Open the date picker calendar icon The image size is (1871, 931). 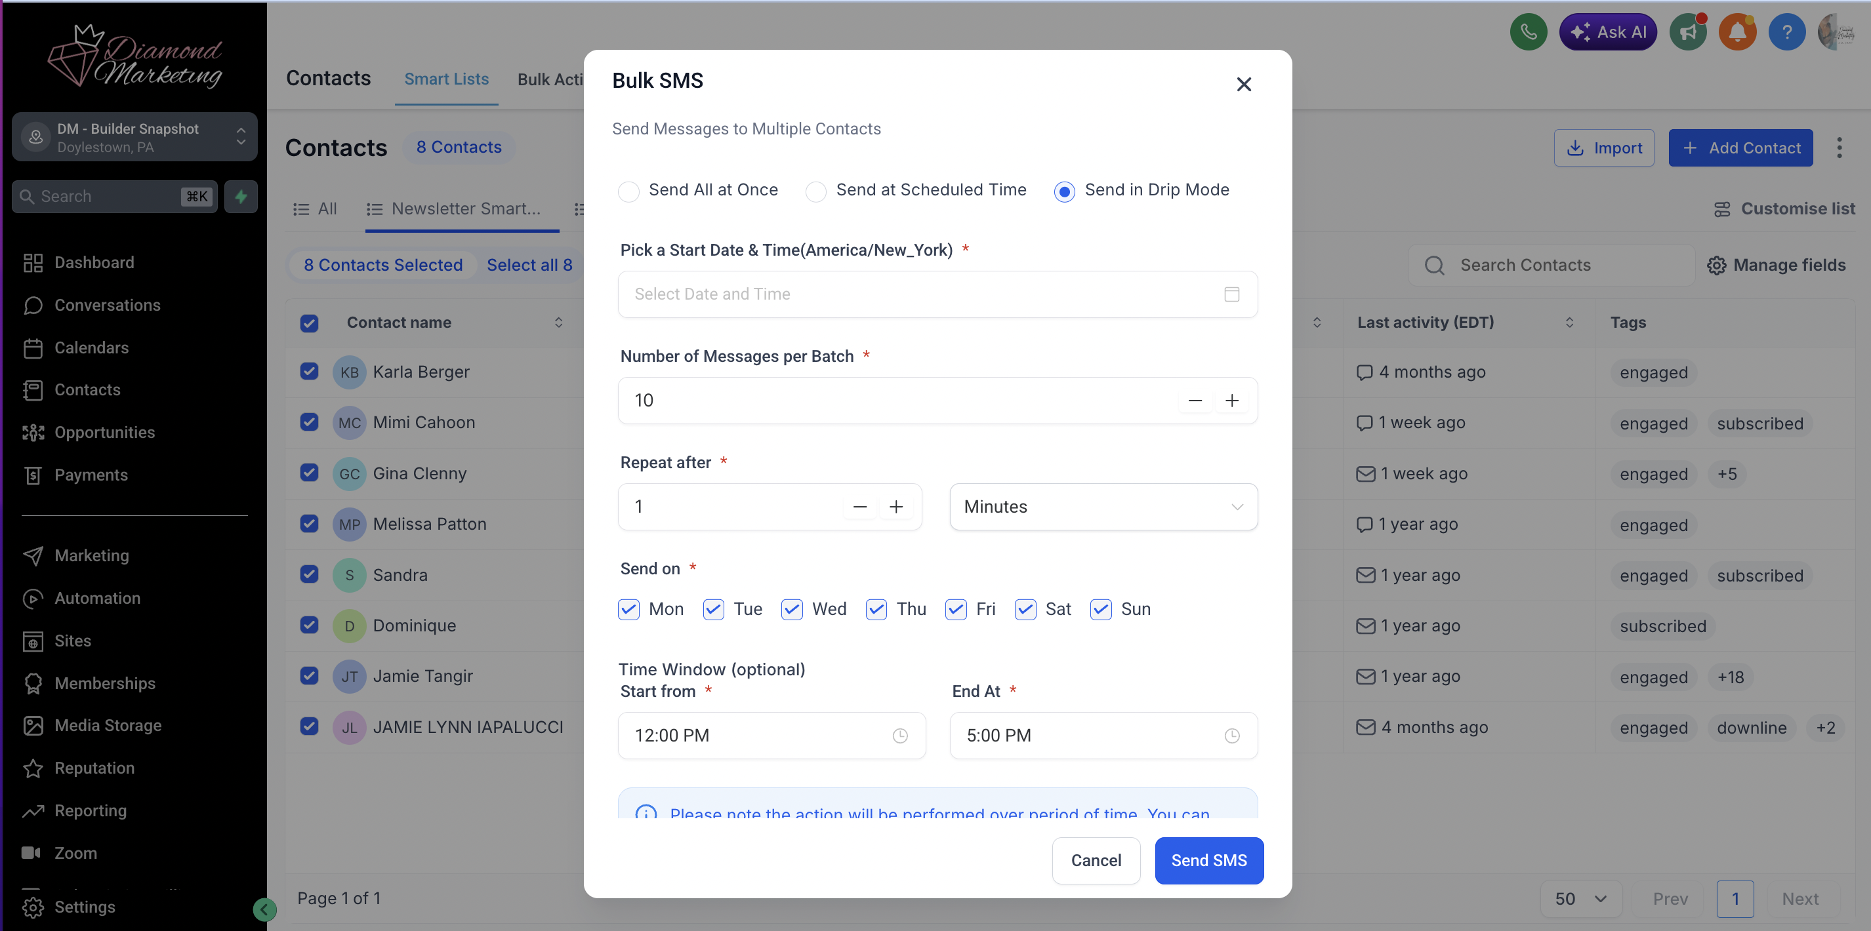point(1232,294)
